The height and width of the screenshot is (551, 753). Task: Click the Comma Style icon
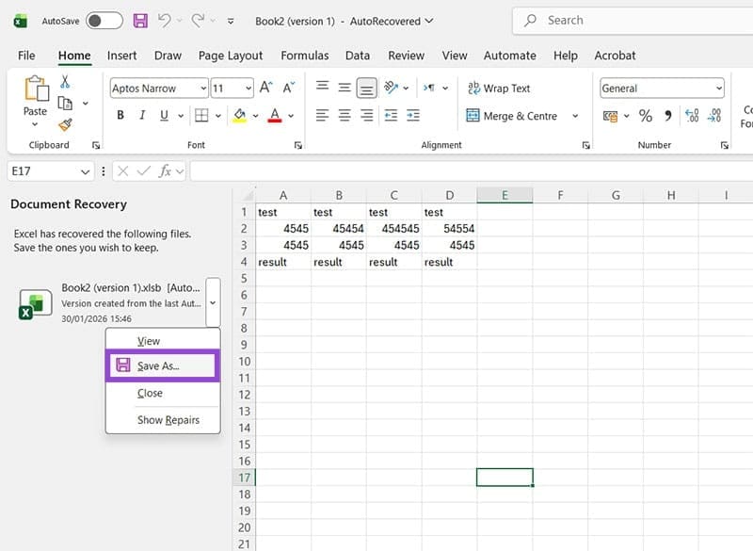(x=669, y=115)
